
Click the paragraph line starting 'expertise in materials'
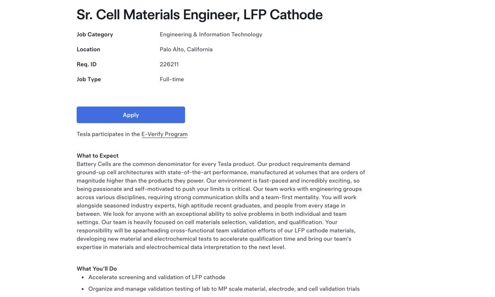[181, 247]
